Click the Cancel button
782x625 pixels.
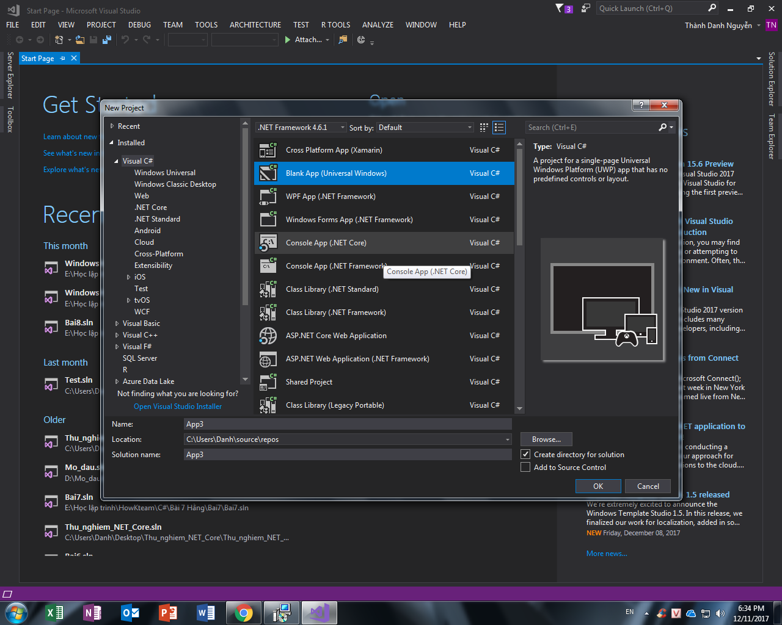pos(648,486)
